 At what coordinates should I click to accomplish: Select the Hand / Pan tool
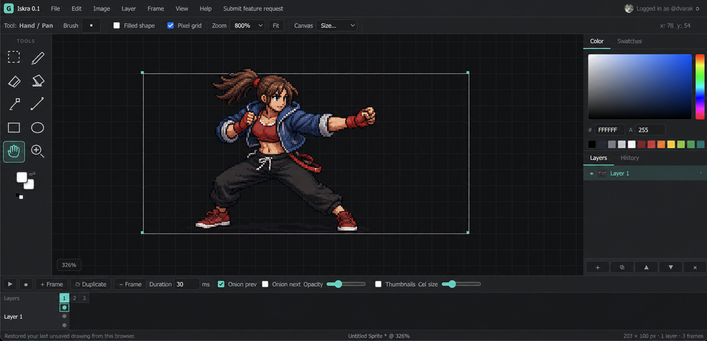14,151
